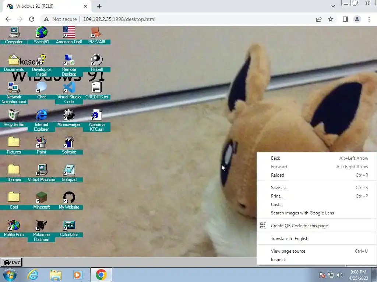Viewport: 377px width, 282px height.
Task: Launch the Solitaire game icon
Action: (x=69, y=142)
